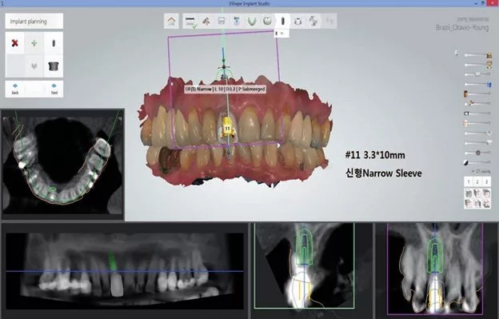
Task: Open the implant step in the workflow toolbar
Action: [x=282, y=22]
